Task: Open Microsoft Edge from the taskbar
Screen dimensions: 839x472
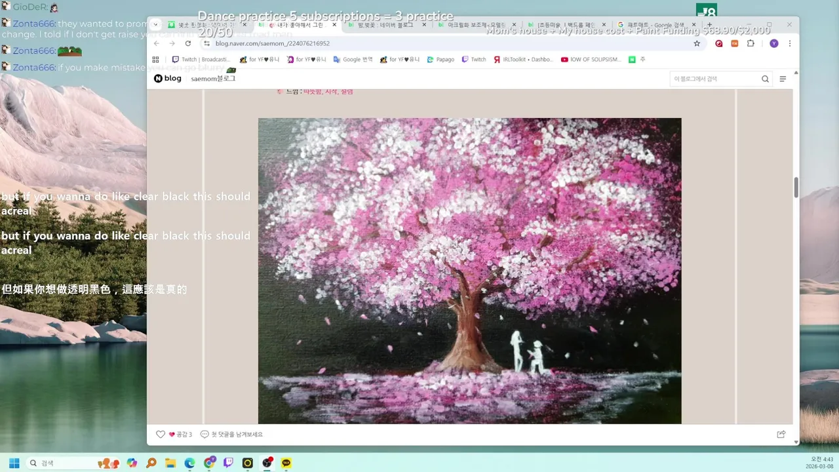Action: tap(189, 463)
